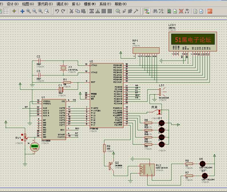Cut selection with scissors icon
The image size is (227, 192).
71,11
